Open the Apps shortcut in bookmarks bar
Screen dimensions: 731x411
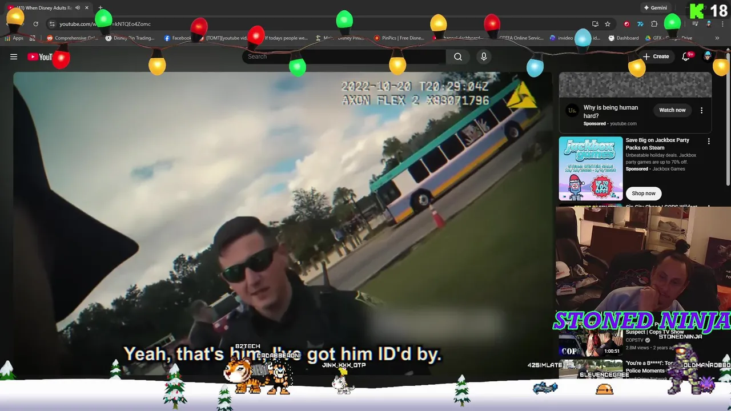[14, 38]
